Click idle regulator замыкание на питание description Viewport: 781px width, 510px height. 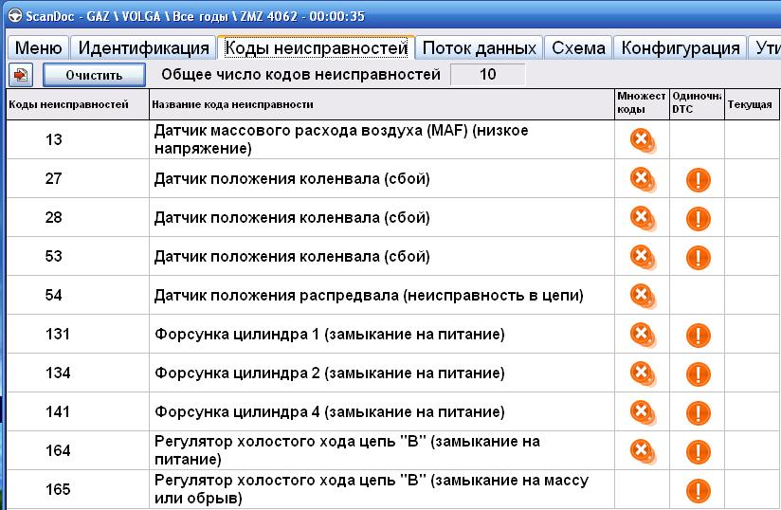point(347,450)
